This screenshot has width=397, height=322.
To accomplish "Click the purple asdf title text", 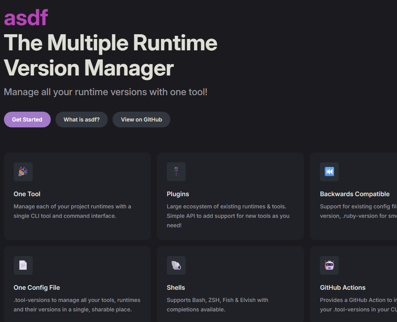I will point(26,18).
